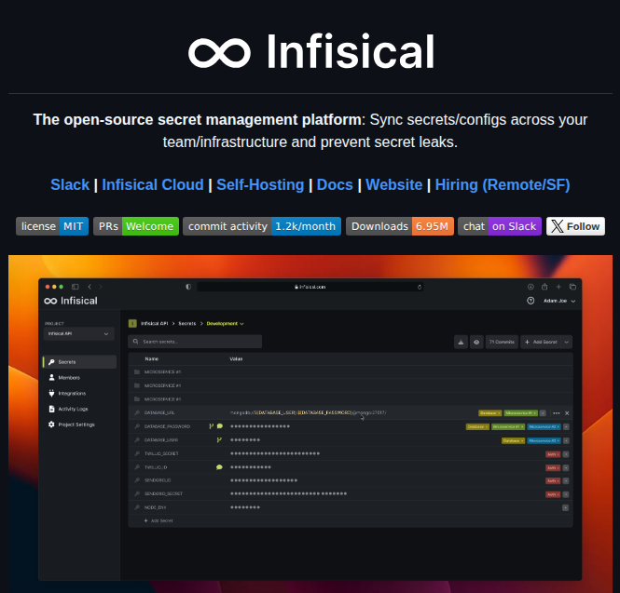Click the add-tag plus on NODE_ENV row
This screenshot has height=593, width=620.
[x=565, y=507]
